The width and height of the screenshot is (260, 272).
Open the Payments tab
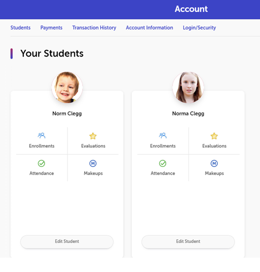click(51, 28)
